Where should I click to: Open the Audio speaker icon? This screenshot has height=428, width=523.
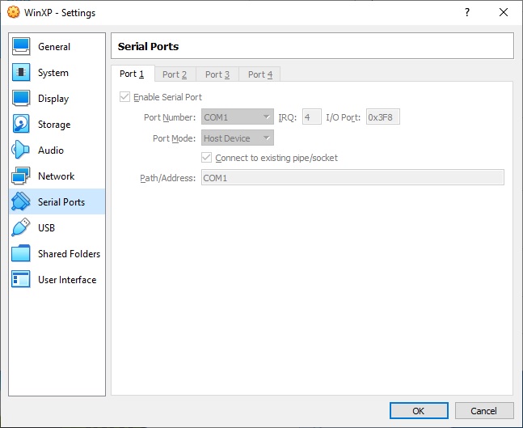tap(21, 150)
